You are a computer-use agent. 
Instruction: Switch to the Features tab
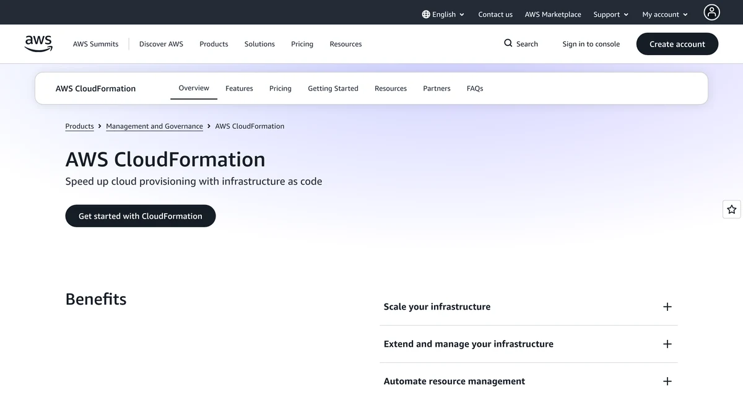coord(239,89)
